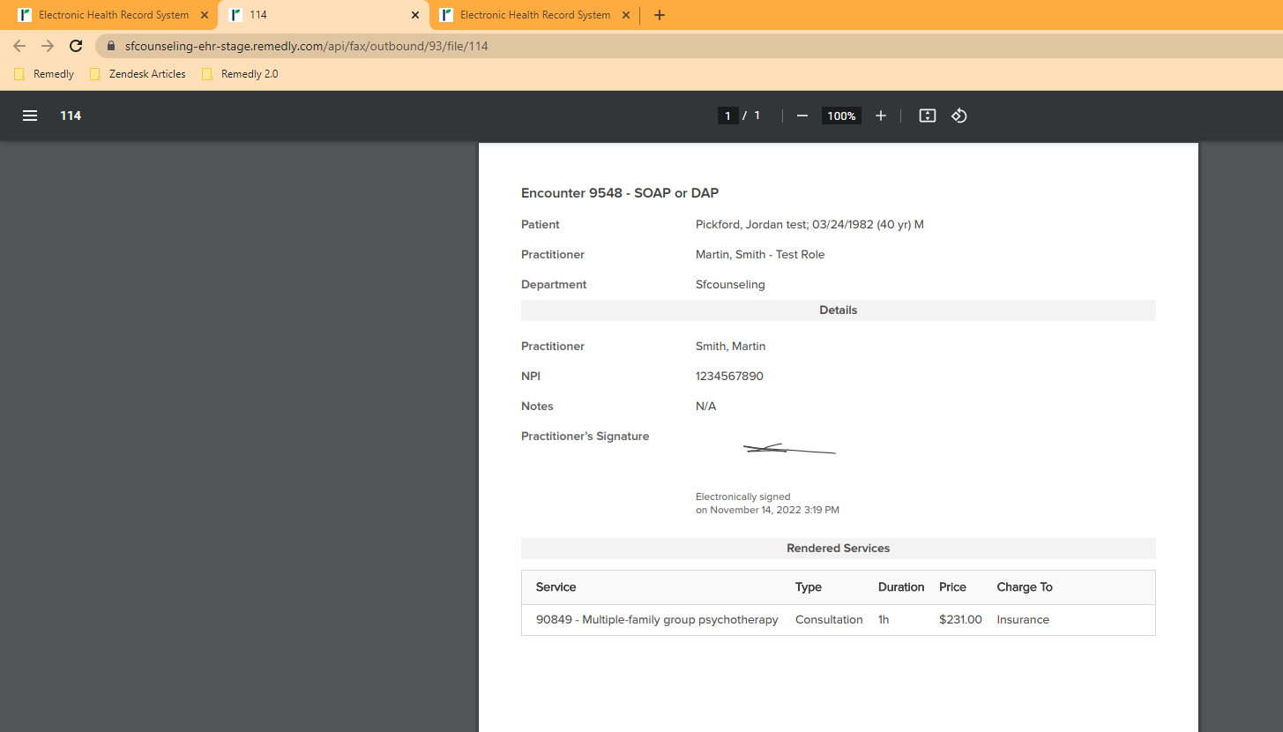Reload the page
Viewport: 1283px width, 732px height.
pyautogui.click(x=76, y=46)
